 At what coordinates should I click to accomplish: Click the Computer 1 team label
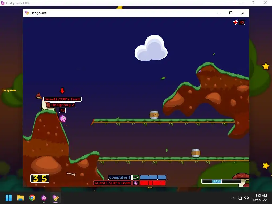pos(120,177)
